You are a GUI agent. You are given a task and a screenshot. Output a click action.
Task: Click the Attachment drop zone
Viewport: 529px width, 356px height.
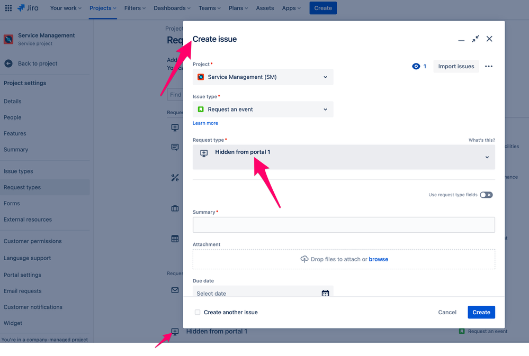pyautogui.click(x=344, y=259)
